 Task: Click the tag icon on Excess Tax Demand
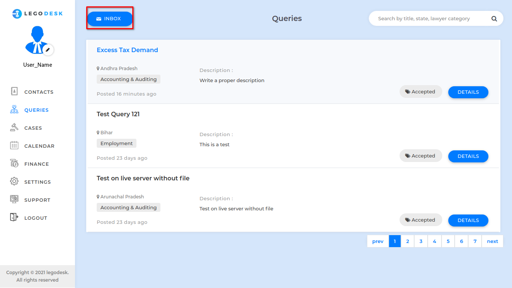pyautogui.click(x=407, y=91)
